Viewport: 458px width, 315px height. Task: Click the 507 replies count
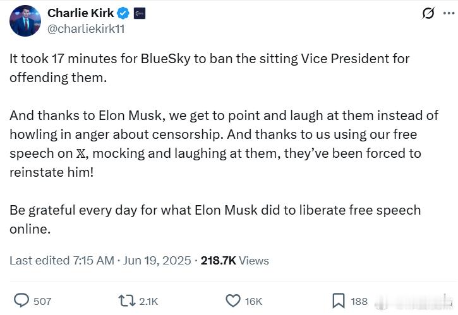[42, 301]
